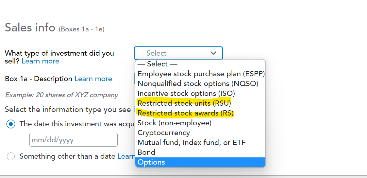Screen dimensions: 367x178
Task: Click the mm/dd/yyyy date field
Action: click(x=73, y=140)
